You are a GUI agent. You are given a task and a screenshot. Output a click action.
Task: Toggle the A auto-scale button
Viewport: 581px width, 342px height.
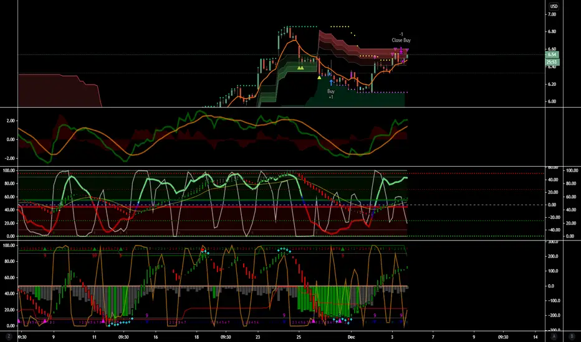[554, 336]
